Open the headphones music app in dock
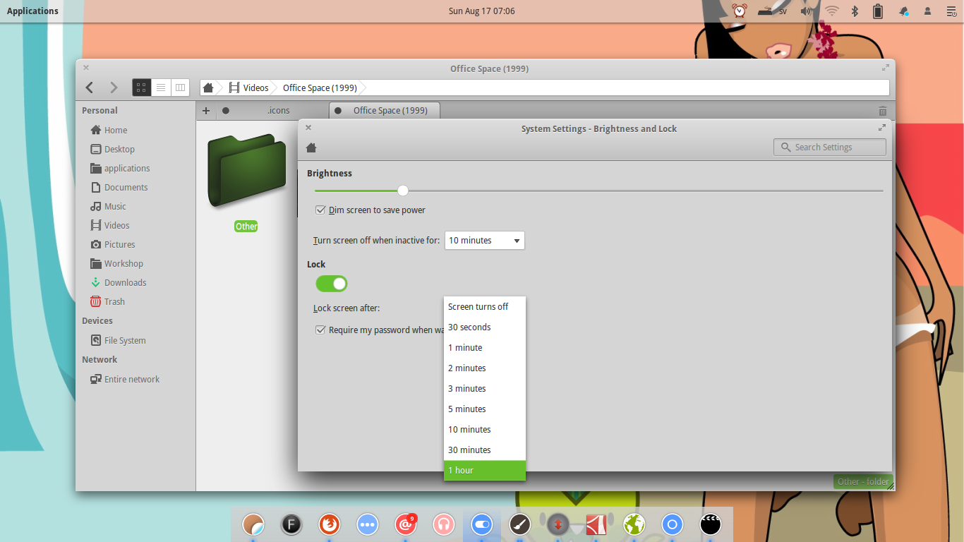Viewport: 964px width, 542px height. 443,524
